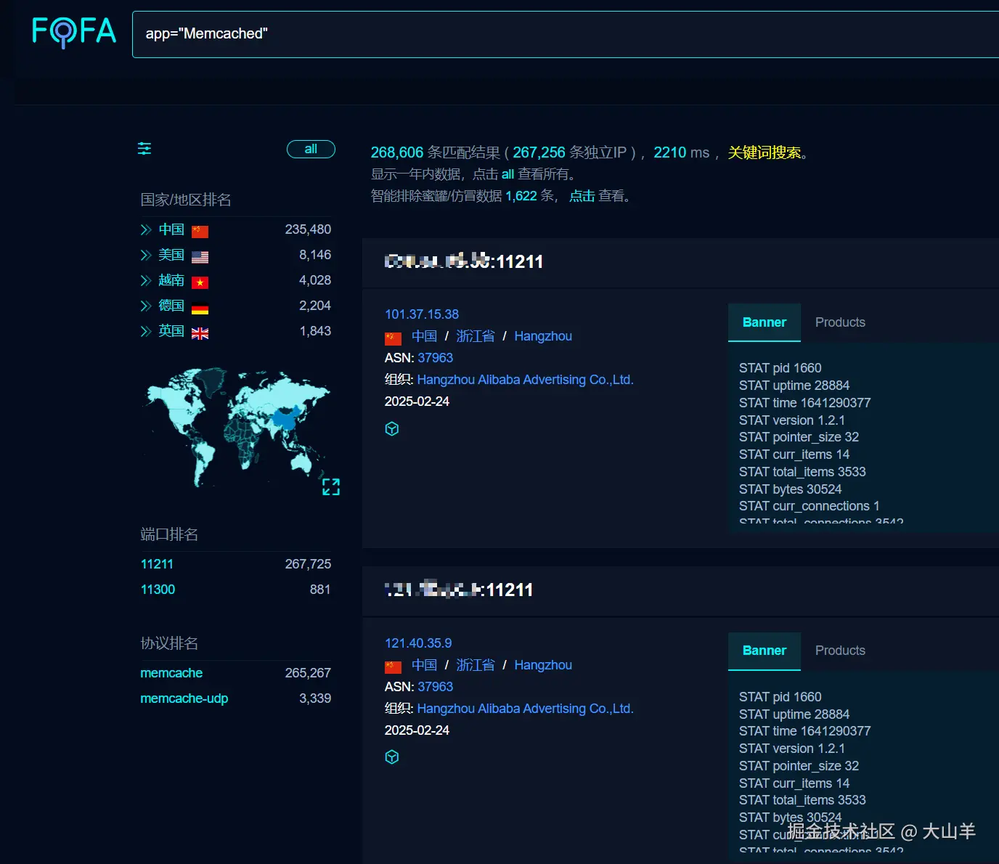
Task: Click Hangzhou city in first result
Action: 543,336
